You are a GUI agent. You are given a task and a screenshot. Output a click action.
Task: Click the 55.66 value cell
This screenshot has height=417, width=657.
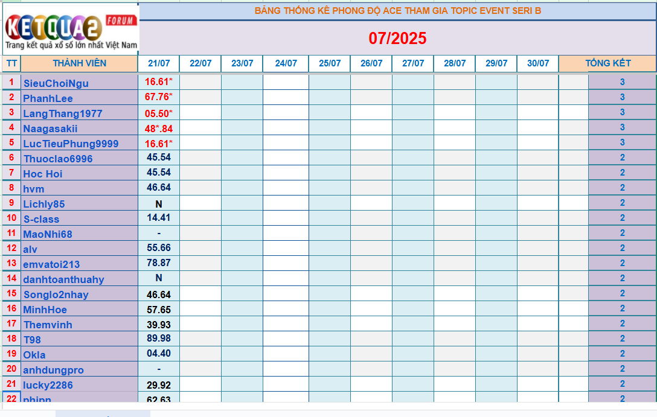tap(159, 248)
